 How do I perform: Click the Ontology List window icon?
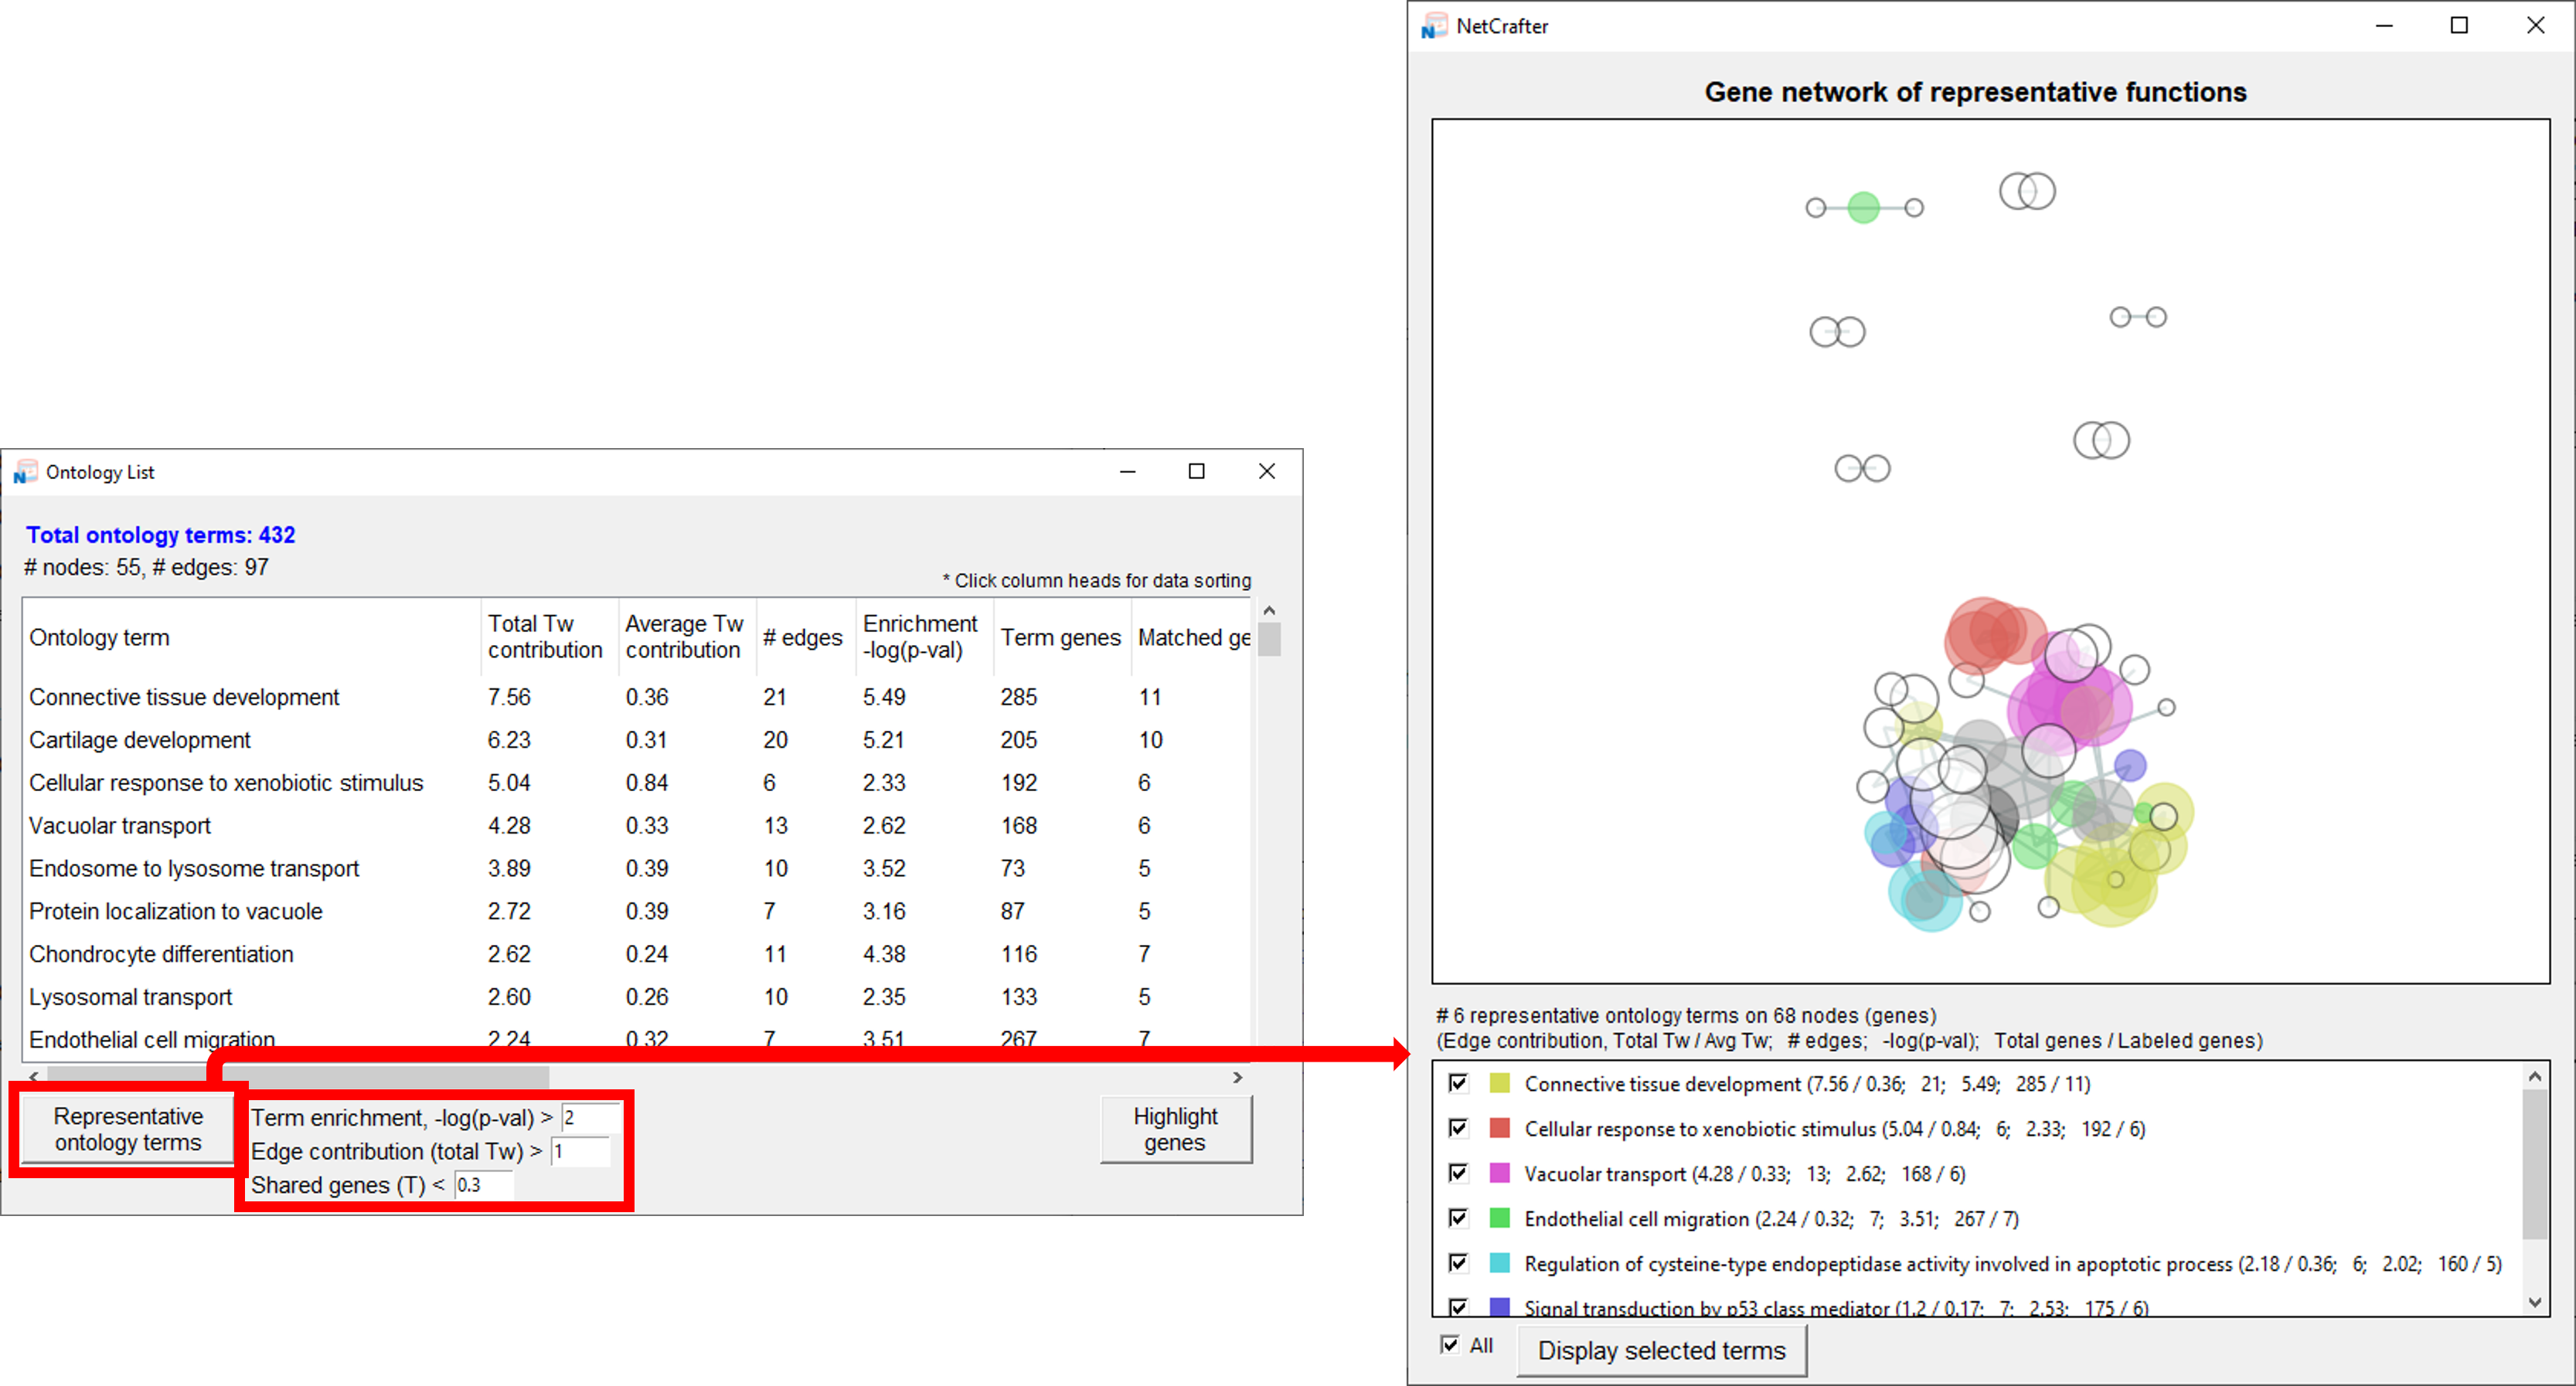point(25,472)
